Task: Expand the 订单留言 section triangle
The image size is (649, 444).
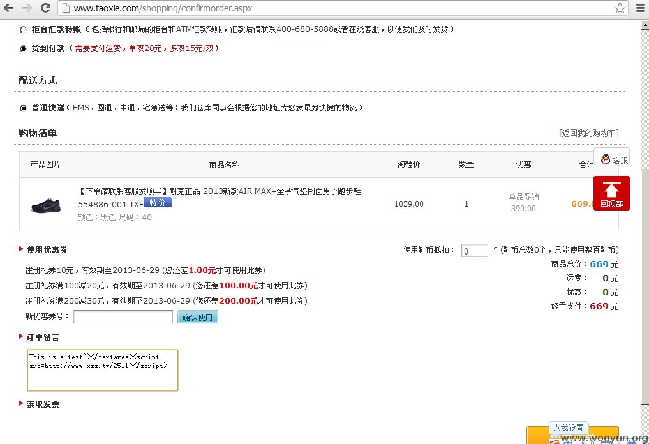Action: pos(20,336)
